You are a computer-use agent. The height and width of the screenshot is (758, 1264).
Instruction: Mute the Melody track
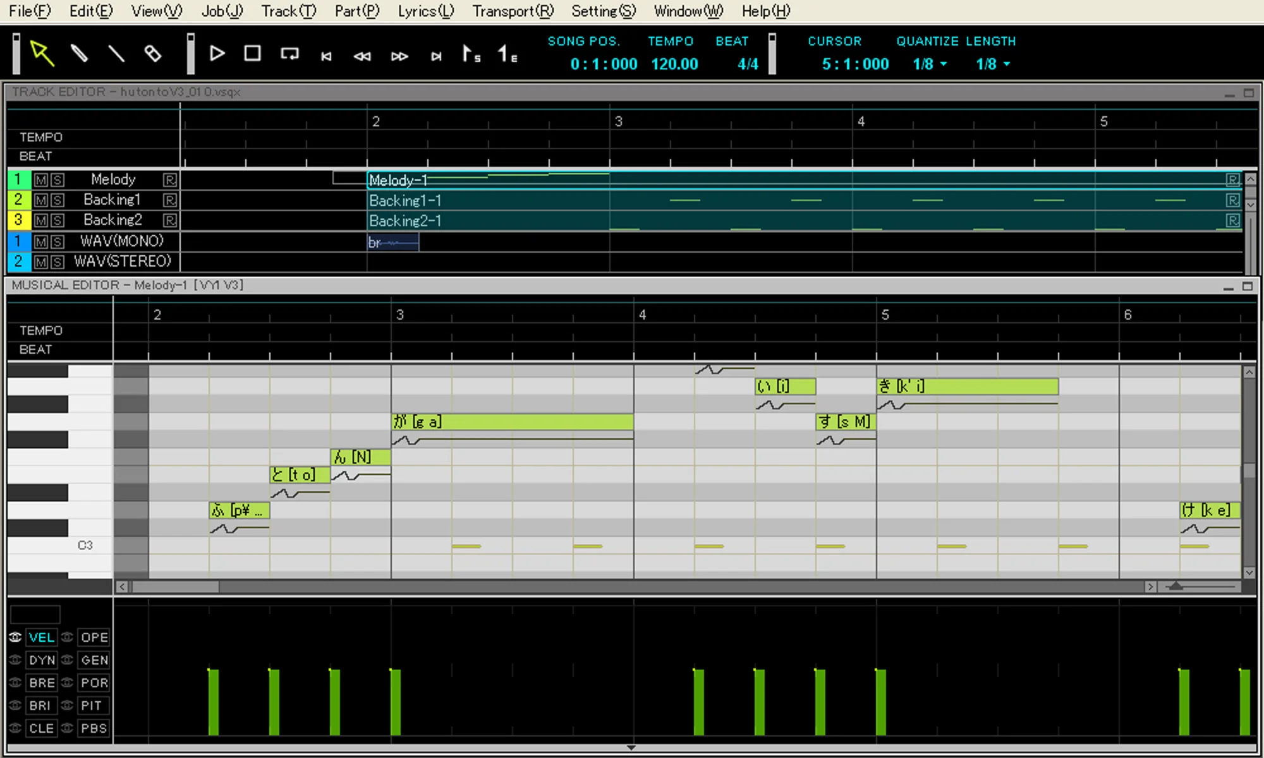pyautogui.click(x=40, y=179)
